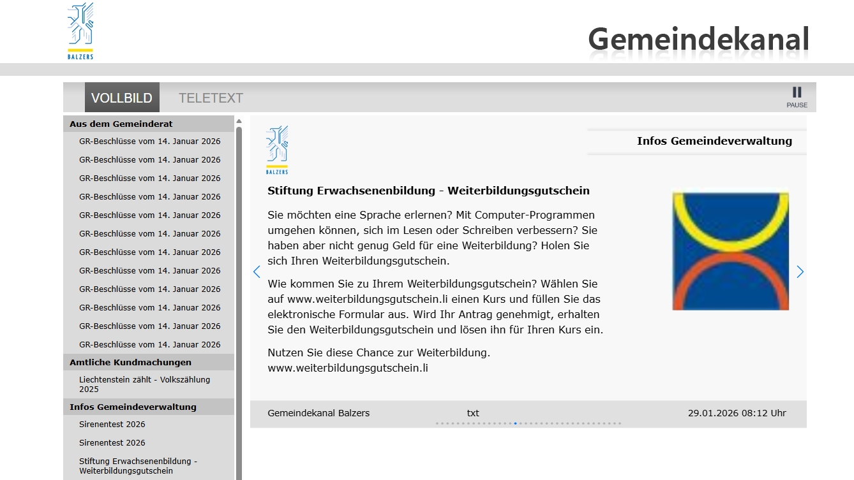Jump to the first pagination dot
Screen dimensions: 854x480
437,423
